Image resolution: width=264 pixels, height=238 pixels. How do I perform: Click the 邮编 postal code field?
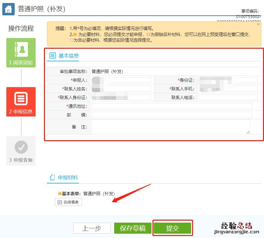[172, 115]
